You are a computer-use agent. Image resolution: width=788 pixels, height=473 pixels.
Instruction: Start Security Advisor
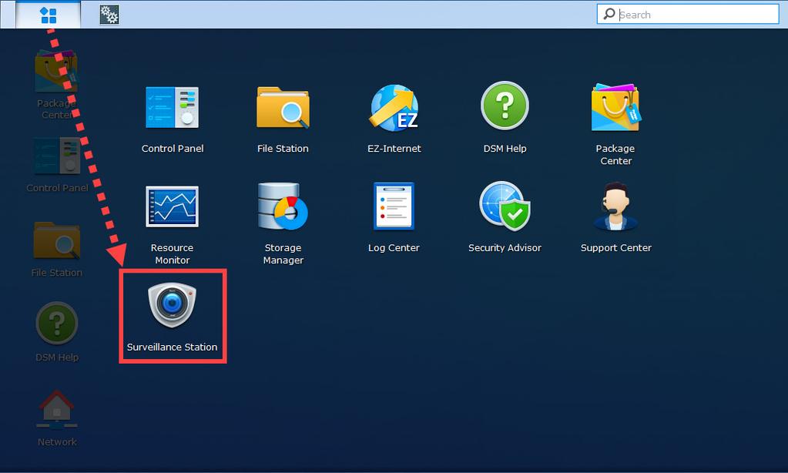(505, 217)
